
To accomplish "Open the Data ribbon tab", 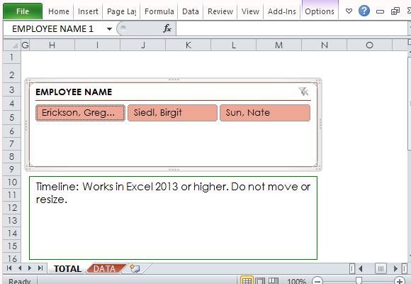I will [x=191, y=11].
